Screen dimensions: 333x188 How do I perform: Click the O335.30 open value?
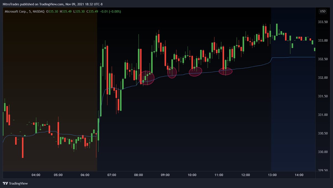click(52, 11)
